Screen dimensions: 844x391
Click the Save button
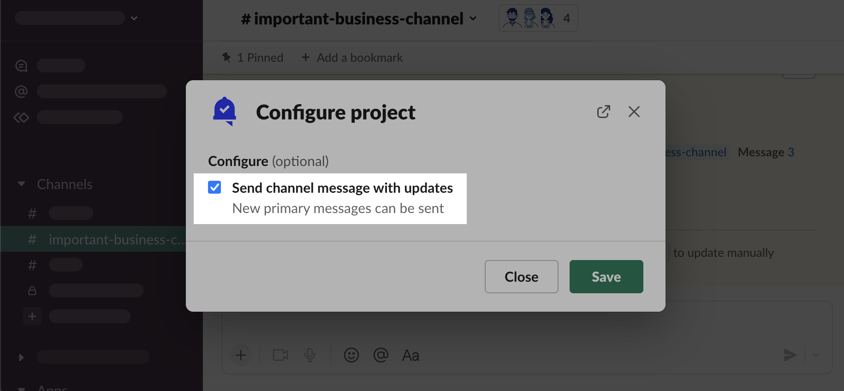coord(606,277)
